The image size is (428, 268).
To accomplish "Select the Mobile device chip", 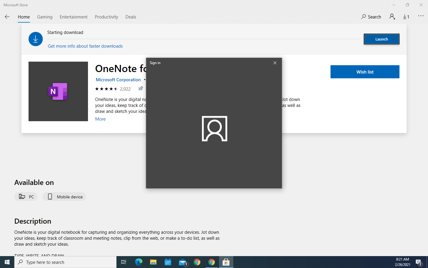I will pos(64,197).
